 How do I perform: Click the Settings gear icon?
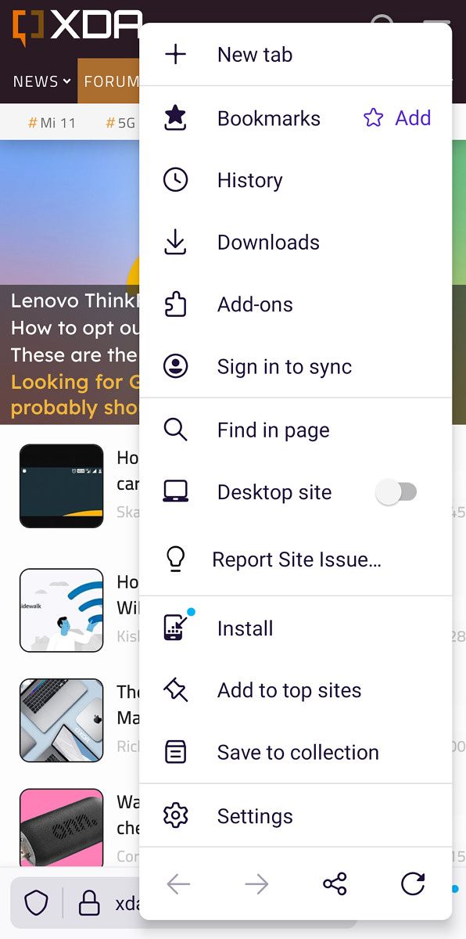(x=176, y=816)
